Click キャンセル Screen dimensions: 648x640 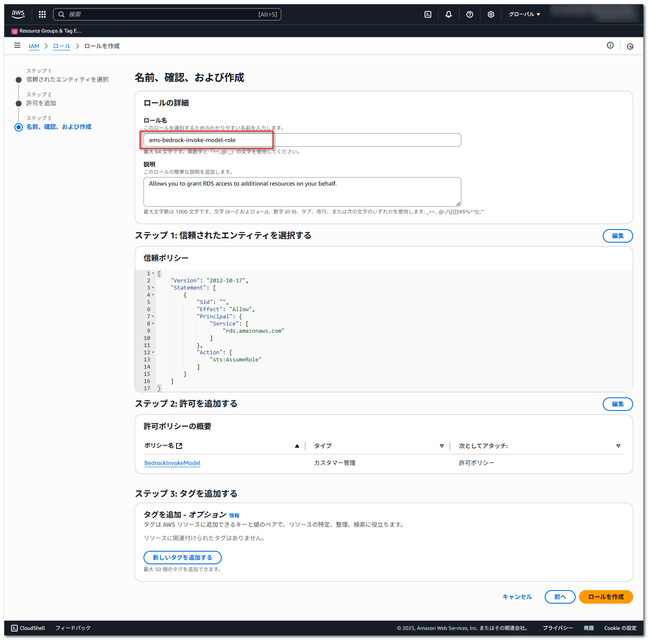pos(517,597)
